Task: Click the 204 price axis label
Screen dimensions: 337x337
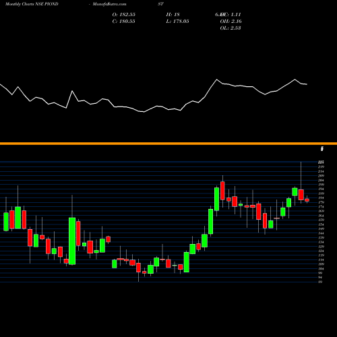Action: [321, 181]
